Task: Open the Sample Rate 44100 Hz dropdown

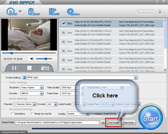Action: point(113,104)
